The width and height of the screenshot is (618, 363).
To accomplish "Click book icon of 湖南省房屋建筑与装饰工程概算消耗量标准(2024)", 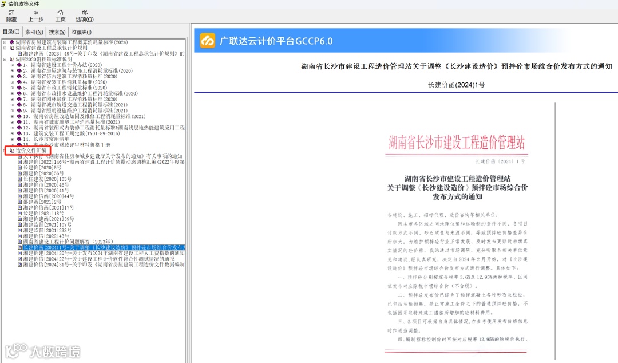I will [x=12, y=42].
